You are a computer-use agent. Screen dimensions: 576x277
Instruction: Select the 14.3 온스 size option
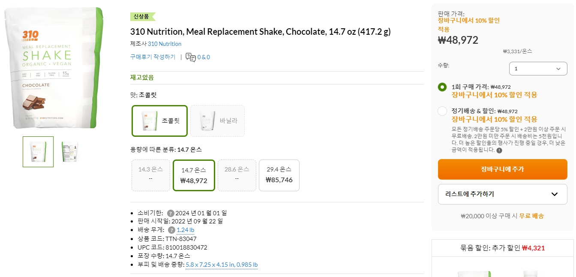(x=150, y=175)
